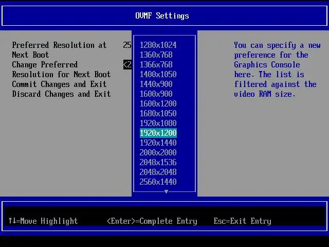Select the 1680x1050 resolution
This screenshot has height=247, width=329.
coord(158,113)
